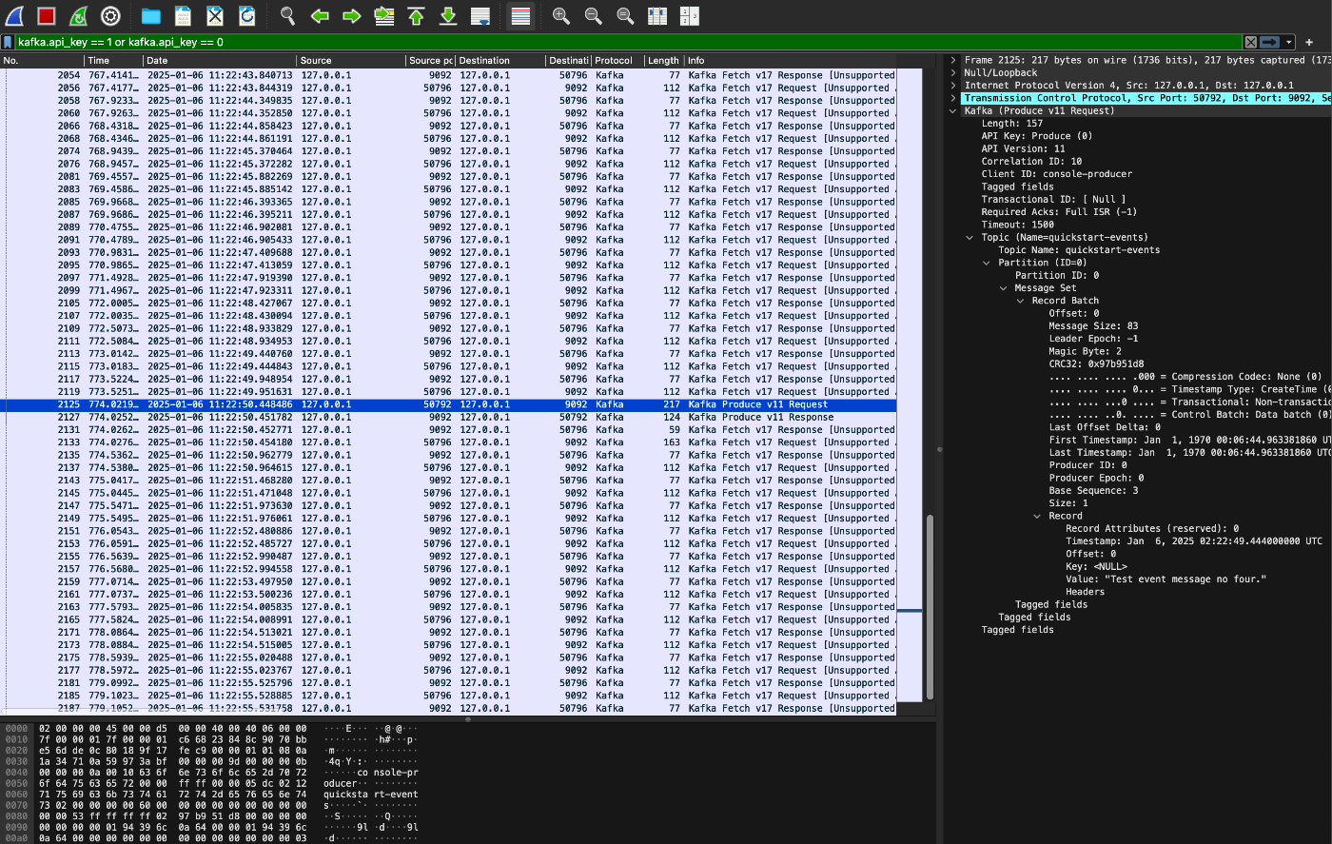1332x844 pixels.
Task: Select the 'API Key: Produce (0)' field
Action: (x=1036, y=136)
